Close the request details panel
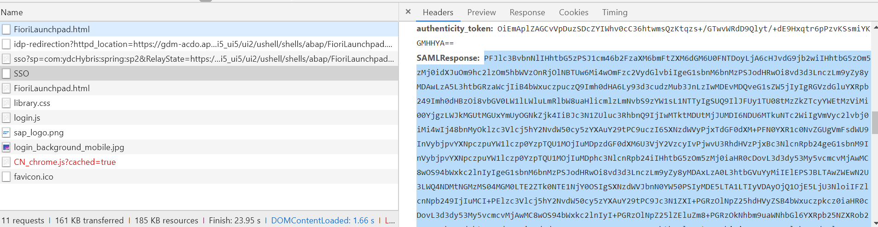Image resolution: width=878 pixels, height=227 pixels. (408, 12)
